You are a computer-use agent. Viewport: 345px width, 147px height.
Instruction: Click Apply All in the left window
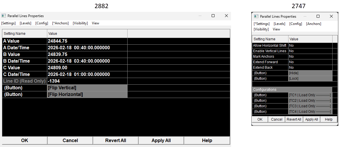tap(161, 140)
